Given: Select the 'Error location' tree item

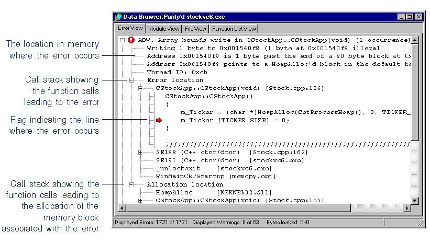Looking at the screenshot, I should 175,80.
